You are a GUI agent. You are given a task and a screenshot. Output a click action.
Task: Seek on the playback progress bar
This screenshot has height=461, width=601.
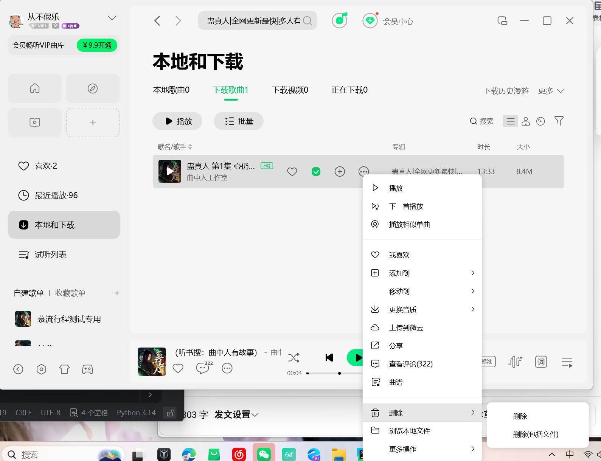click(x=334, y=373)
